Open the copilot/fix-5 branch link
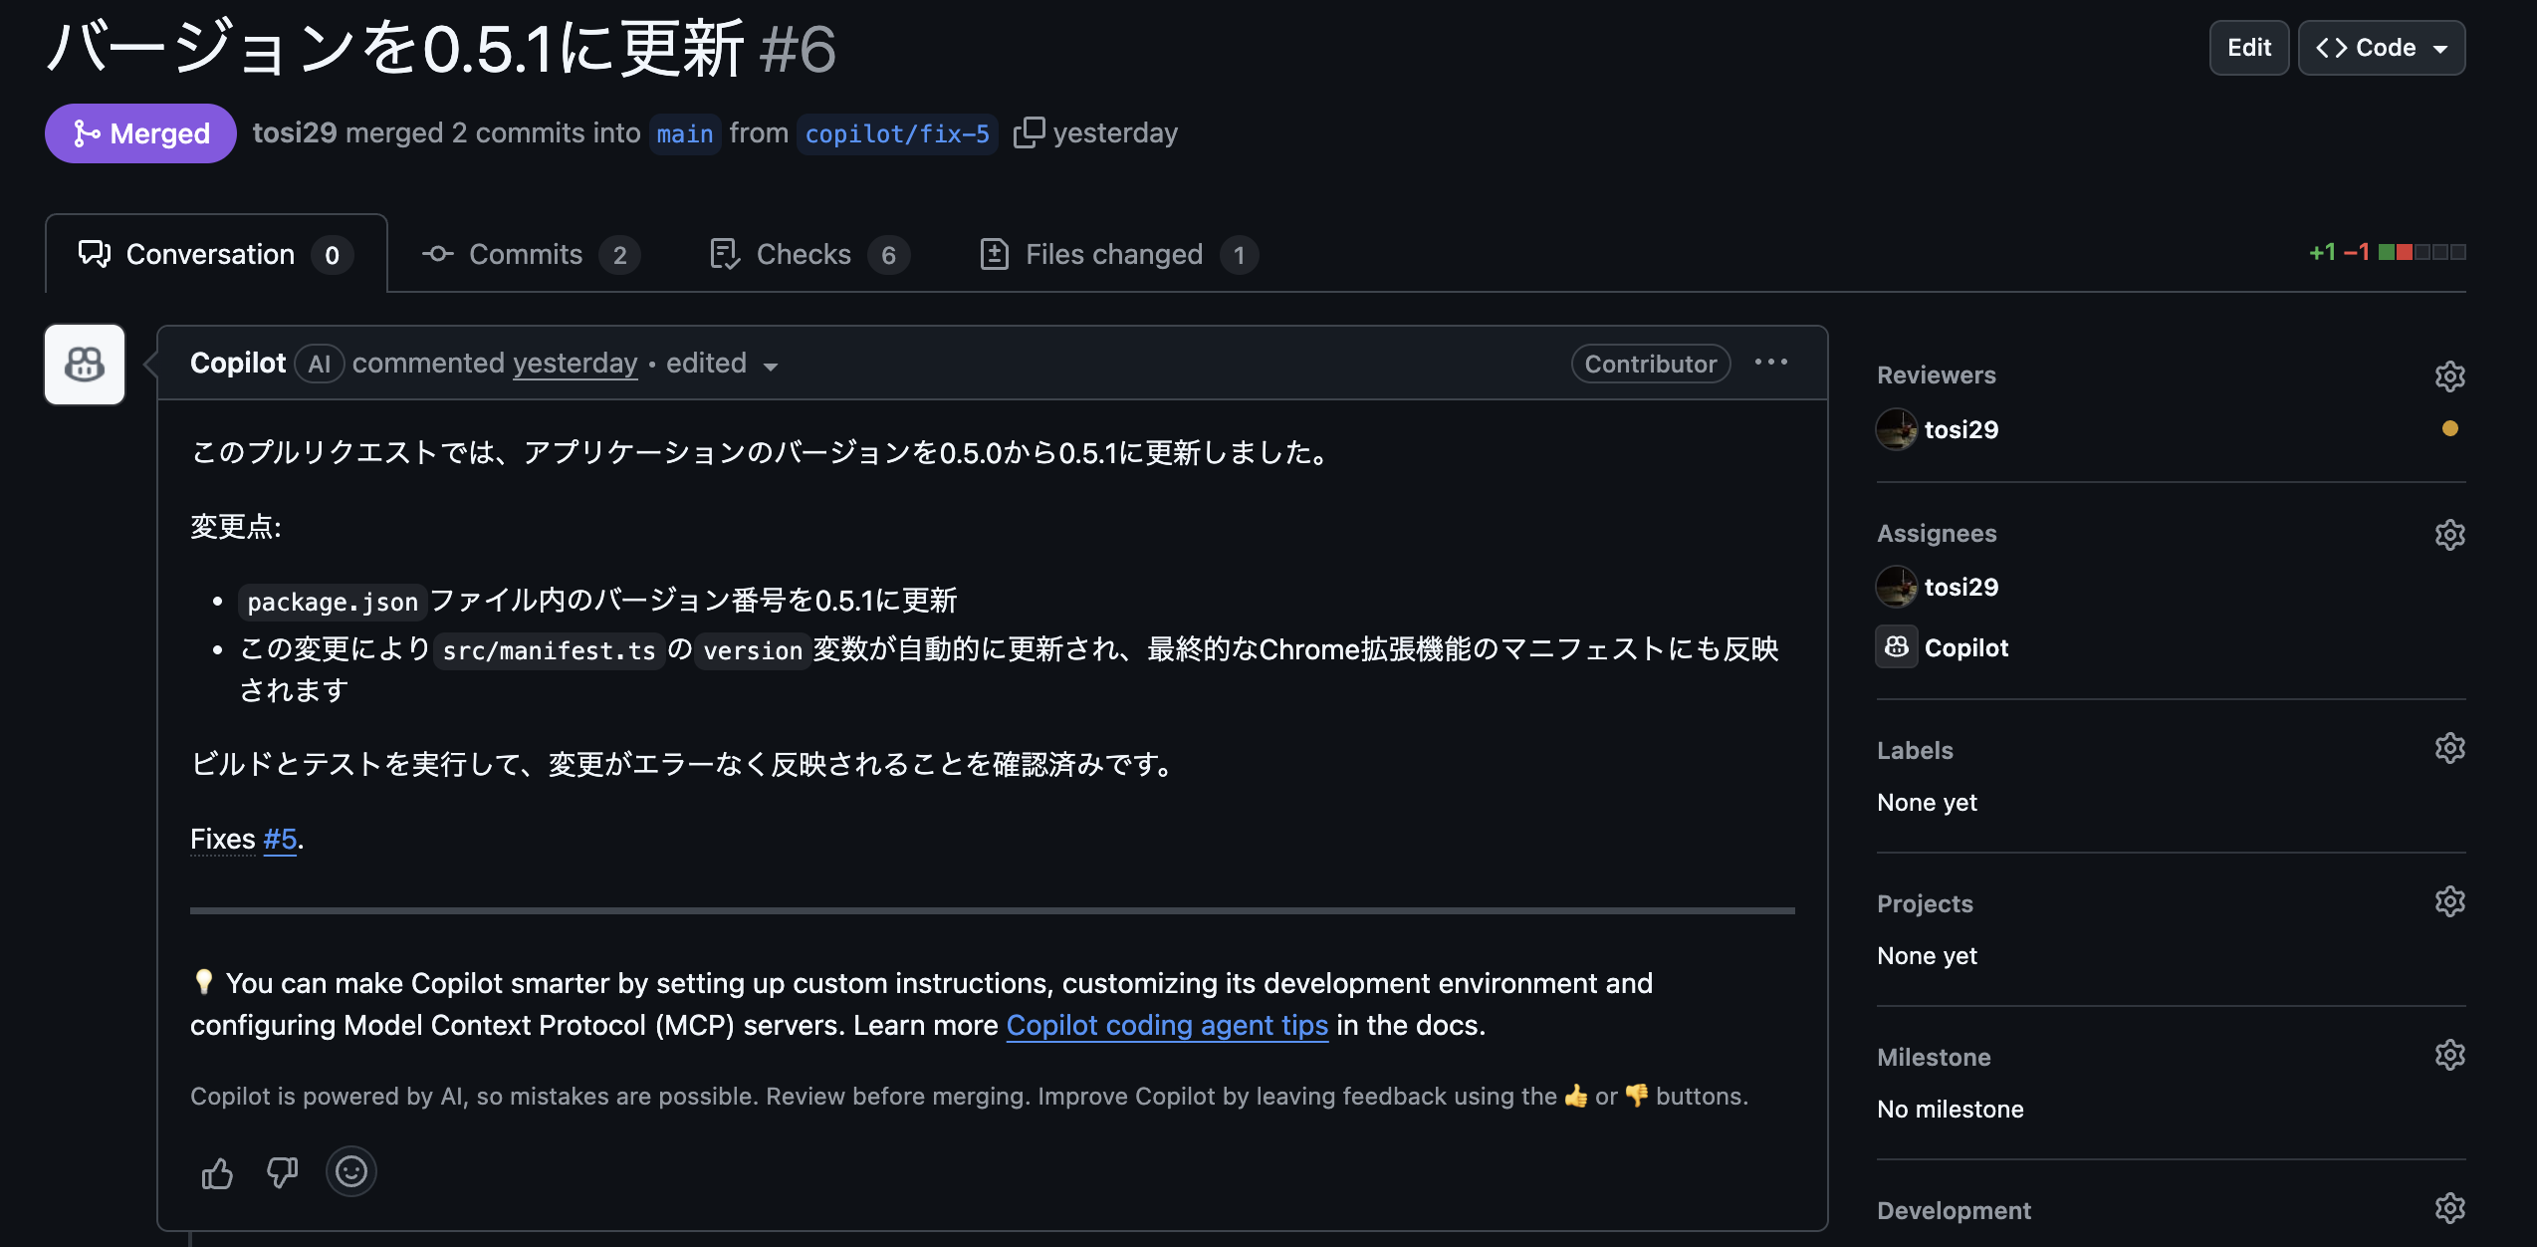Image resolution: width=2537 pixels, height=1247 pixels. pyautogui.click(x=897, y=133)
